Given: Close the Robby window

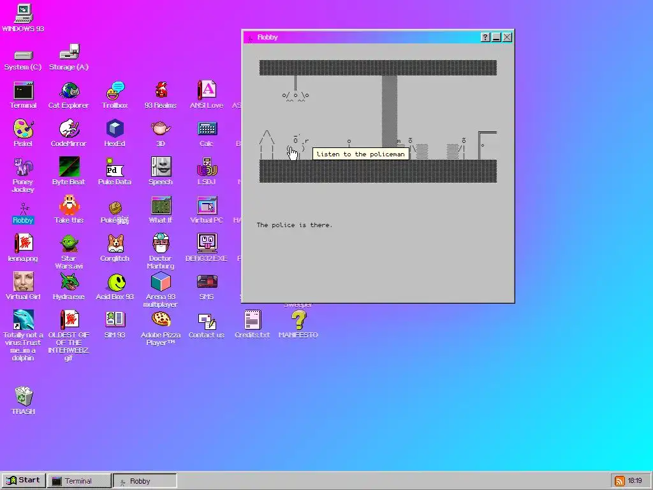Looking at the screenshot, I should [x=507, y=38].
